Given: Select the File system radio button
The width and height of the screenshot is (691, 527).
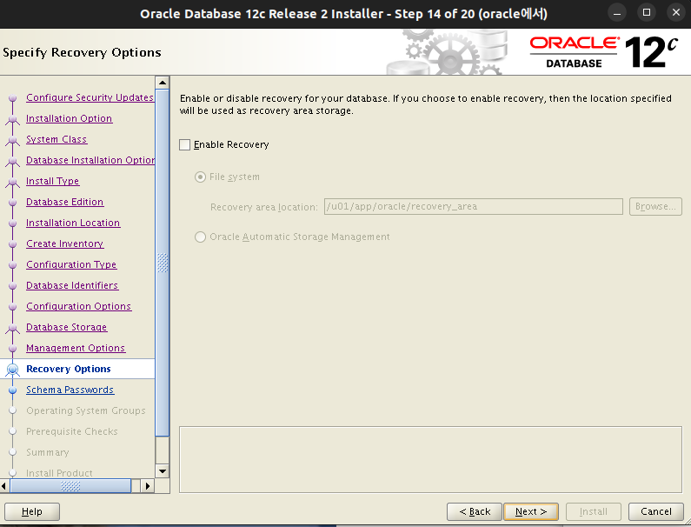Looking at the screenshot, I should pyautogui.click(x=200, y=177).
